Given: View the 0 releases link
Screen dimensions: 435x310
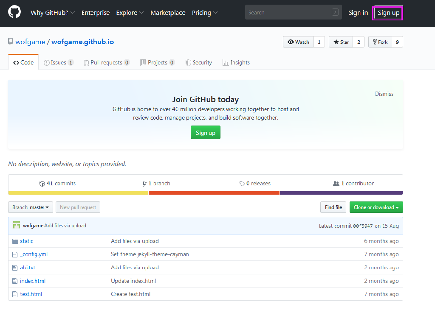Looking at the screenshot, I should [x=255, y=183].
